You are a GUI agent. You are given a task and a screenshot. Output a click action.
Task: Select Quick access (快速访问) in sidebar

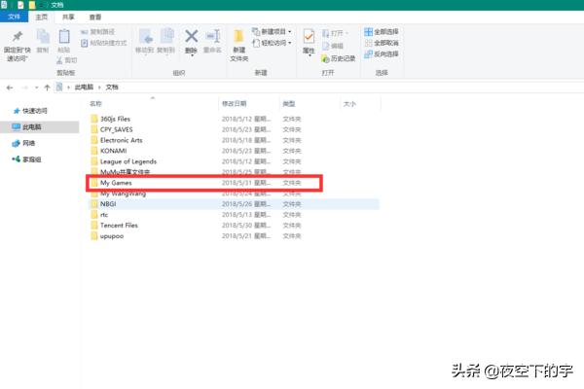click(x=36, y=111)
